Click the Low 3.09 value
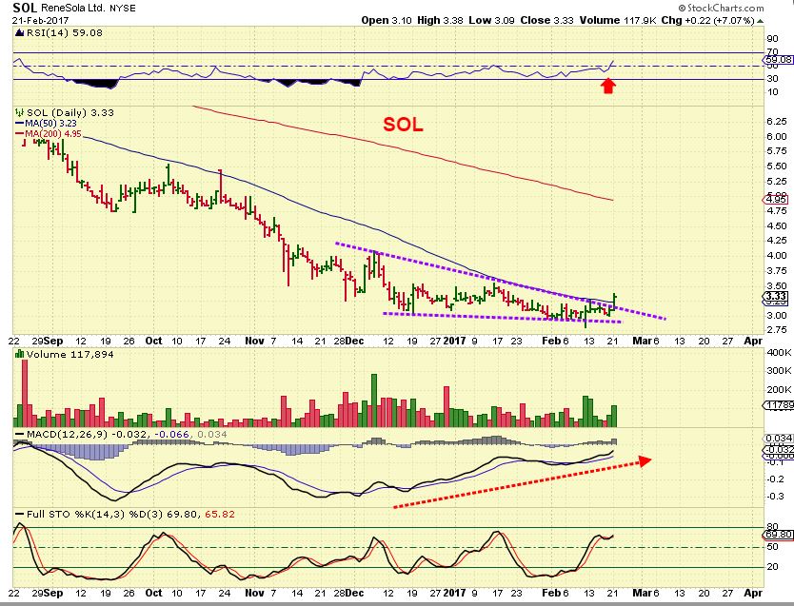Screen dimensions: 794x606 click(x=491, y=20)
